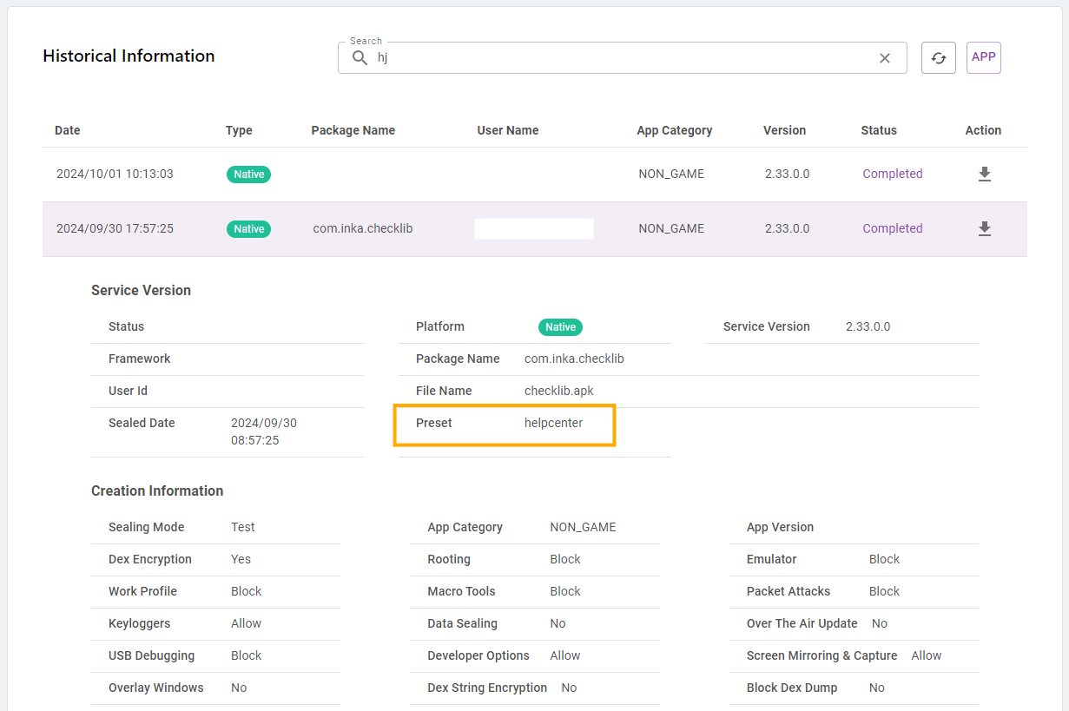Image resolution: width=1069 pixels, height=711 pixels.
Task: Click the Data Sealing No value
Action: (558, 623)
